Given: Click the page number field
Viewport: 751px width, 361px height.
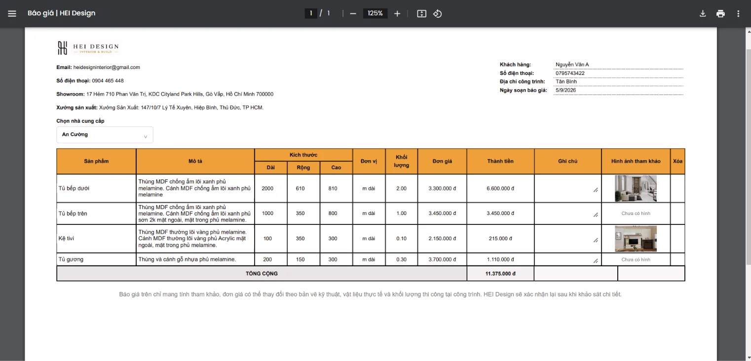Looking at the screenshot, I should pyautogui.click(x=311, y=13).
